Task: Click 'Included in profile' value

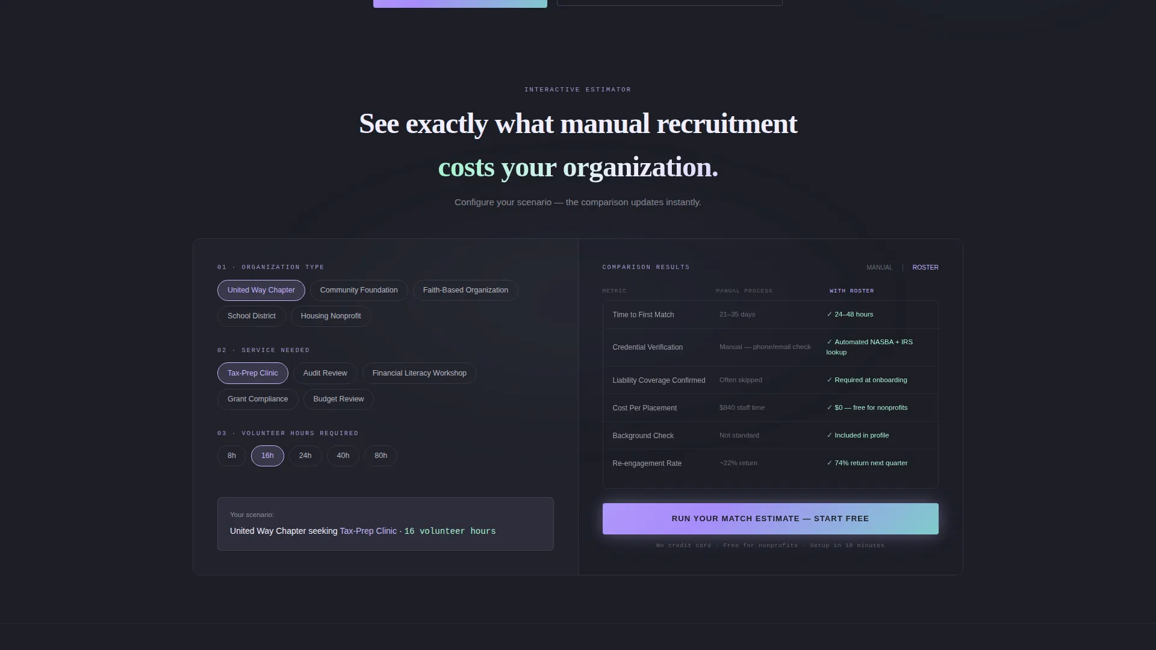Action: coord(857,435)
